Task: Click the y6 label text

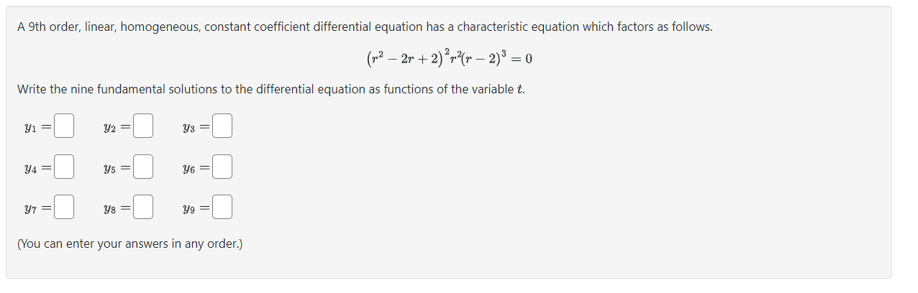Action: click(189, 169)
